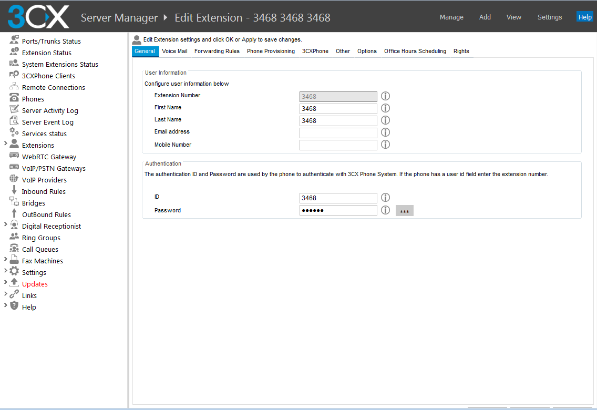
Task: Click the Ports/Trunks Status sidebar icon
Action: [14, 40]
